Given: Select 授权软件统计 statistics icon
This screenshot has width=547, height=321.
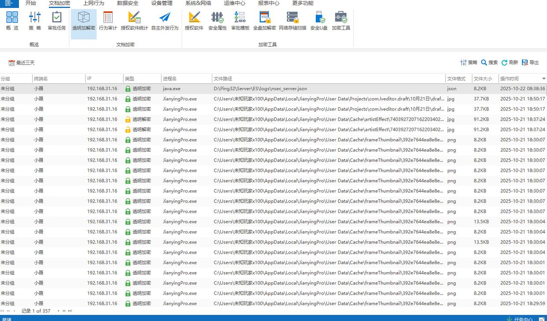Looking at the screenshot, I should 134,21.
